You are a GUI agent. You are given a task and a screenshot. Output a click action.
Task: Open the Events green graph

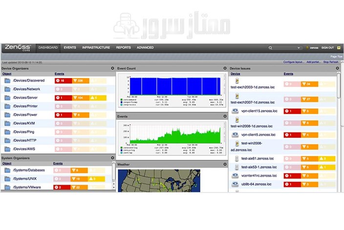(172, 138)
